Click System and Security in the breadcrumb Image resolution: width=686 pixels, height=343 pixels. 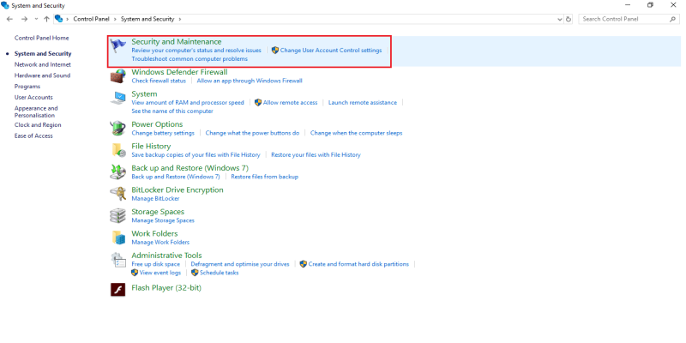point(147,19)
